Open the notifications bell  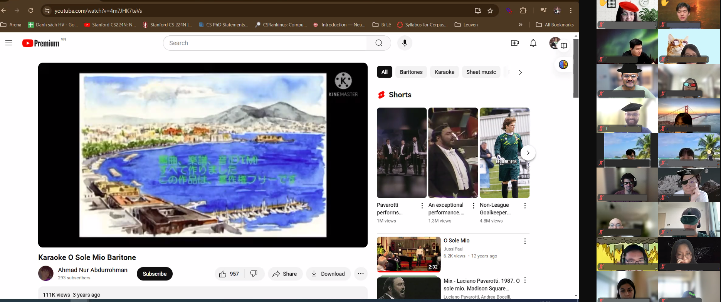533,43
